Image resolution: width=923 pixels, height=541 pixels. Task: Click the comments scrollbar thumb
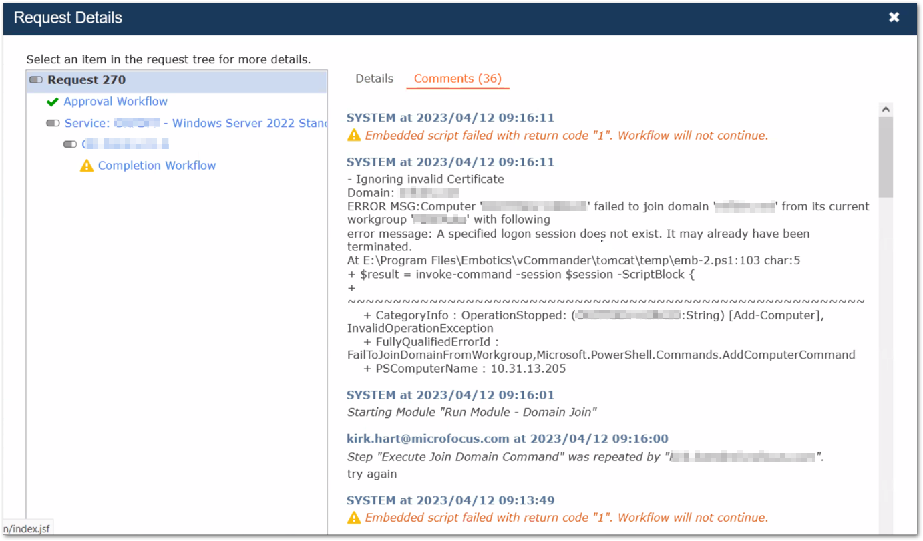coord(886,157)
